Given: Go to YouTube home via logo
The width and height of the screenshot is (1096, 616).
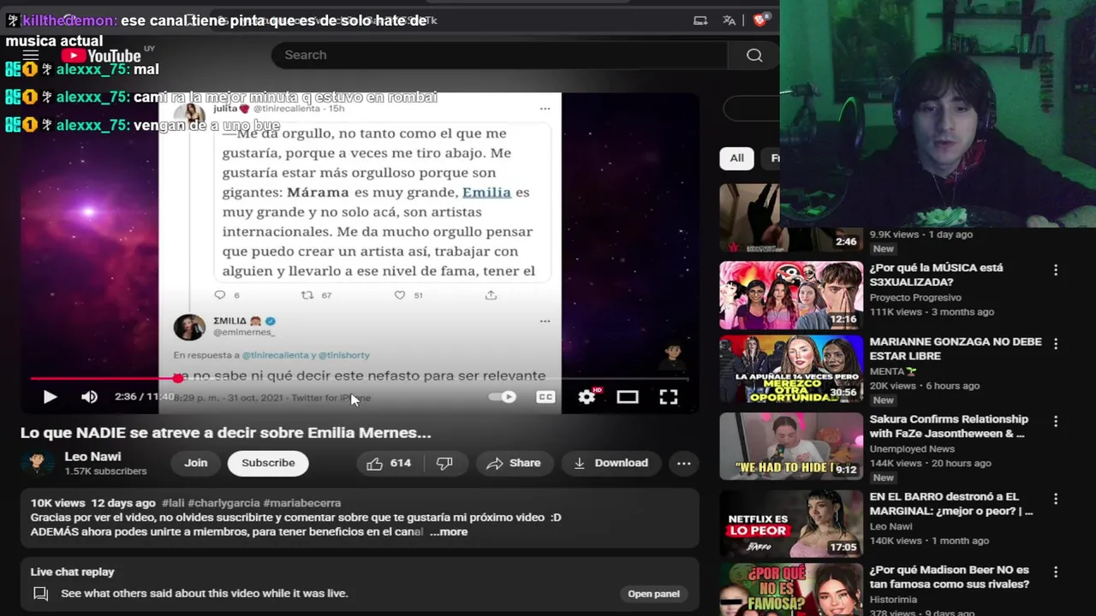Looking at the screenshot, I should pyautogui.click(x=101, y=56).
